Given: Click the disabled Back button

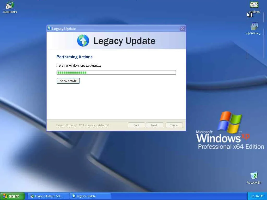Looking at the screenshot, I should (x=136, y=125).
